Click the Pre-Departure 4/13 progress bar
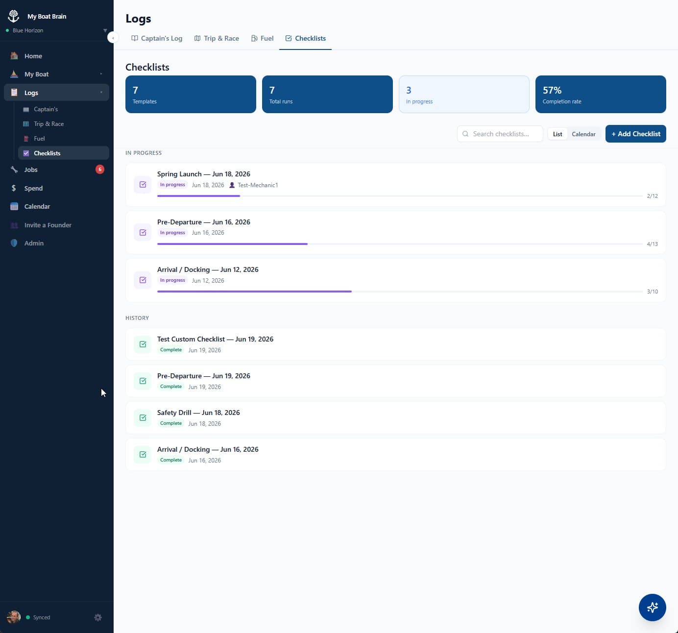 click(x=400, y=244)
